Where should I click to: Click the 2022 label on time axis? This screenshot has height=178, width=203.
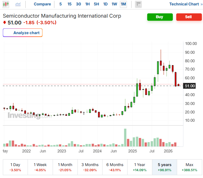(26, 151)
